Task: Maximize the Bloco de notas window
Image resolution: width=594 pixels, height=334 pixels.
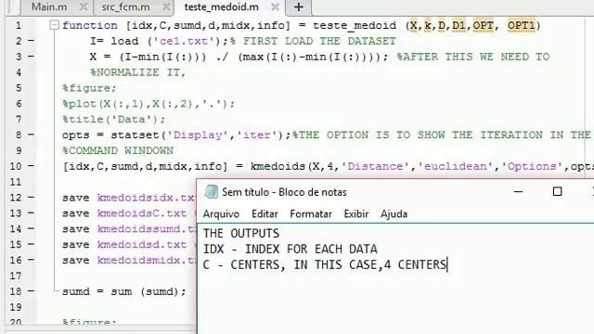Action: [557, 192]
